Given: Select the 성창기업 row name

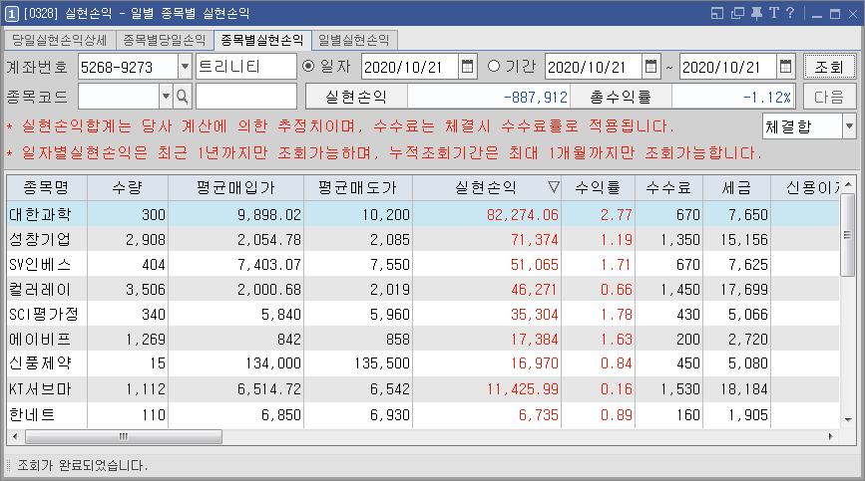Looking at the screenshot, I should tap(40, 239).
